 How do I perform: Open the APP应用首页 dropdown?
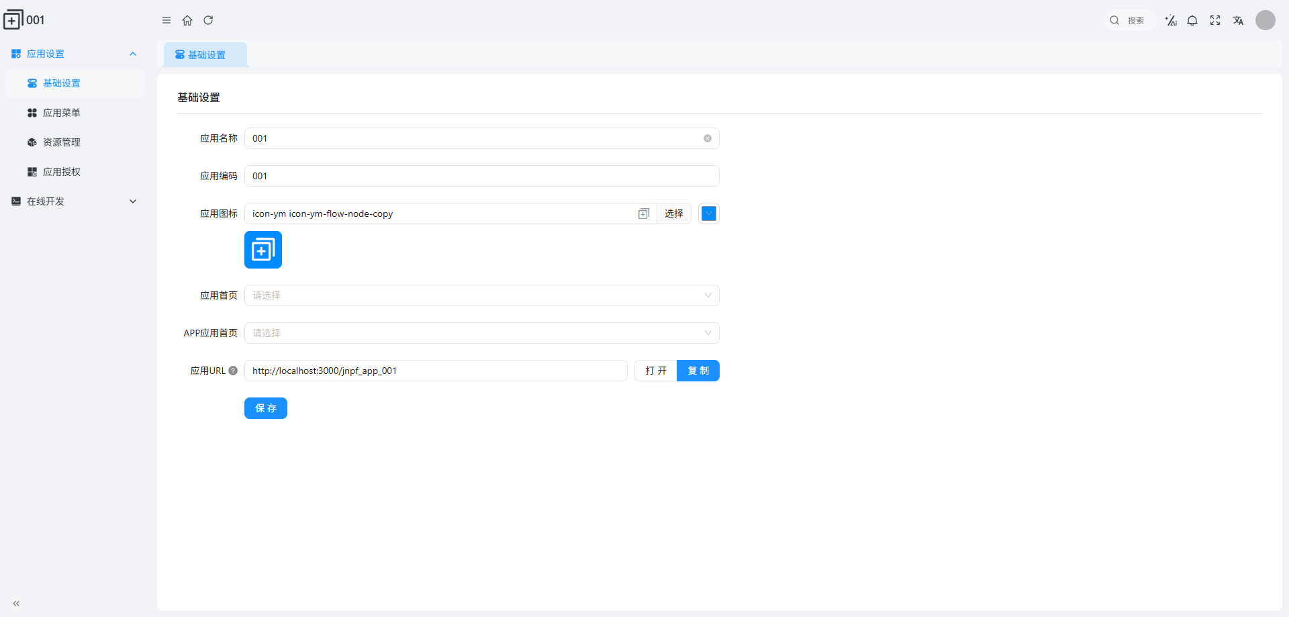coord(481,333)
